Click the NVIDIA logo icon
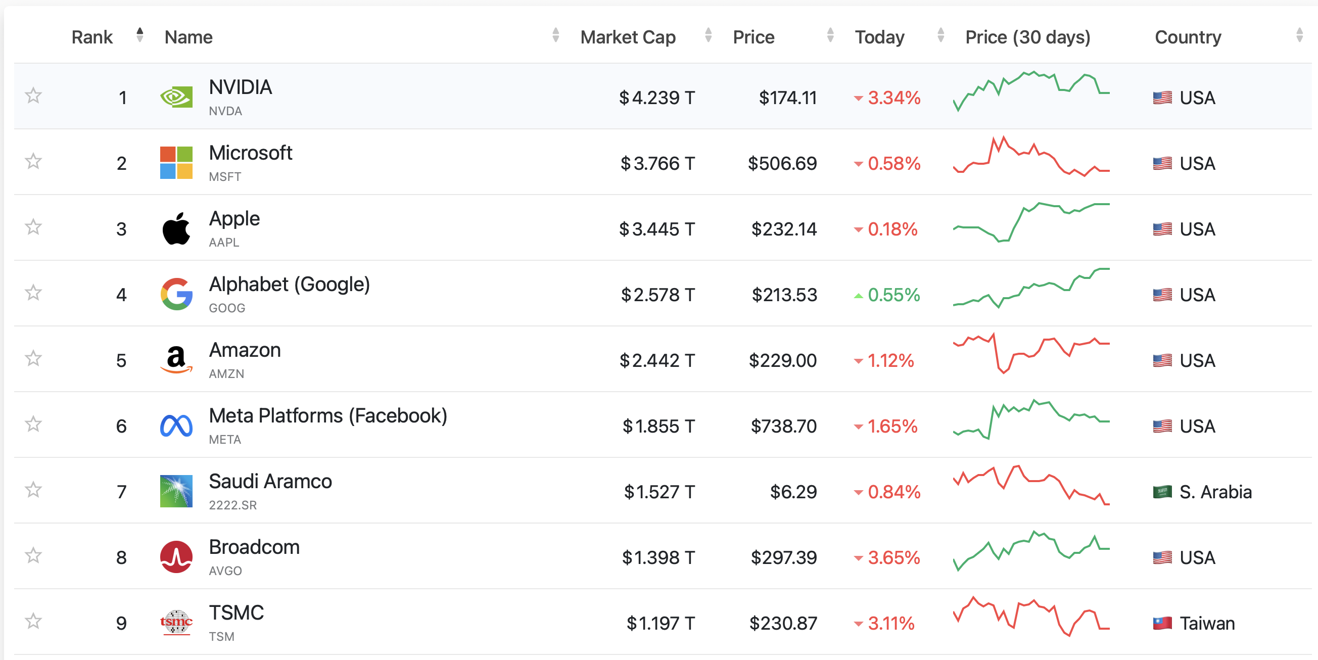This screenshot has width=1318, height=660. pos(176,97)
